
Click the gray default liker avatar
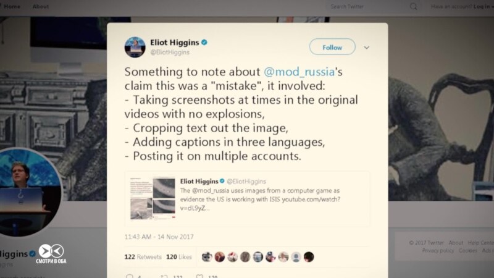pyautogui.click(x=296, y=256)
